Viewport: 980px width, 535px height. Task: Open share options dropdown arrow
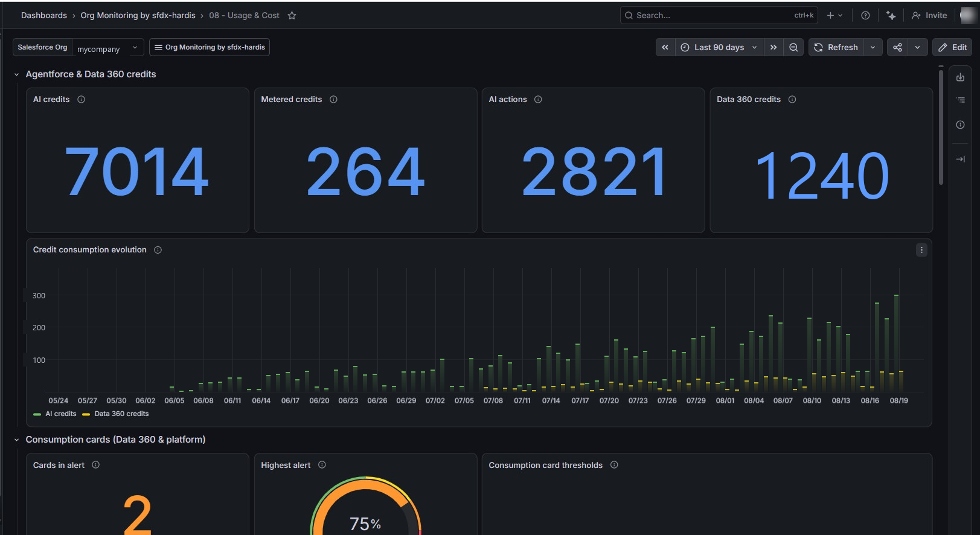pos(917,47)
